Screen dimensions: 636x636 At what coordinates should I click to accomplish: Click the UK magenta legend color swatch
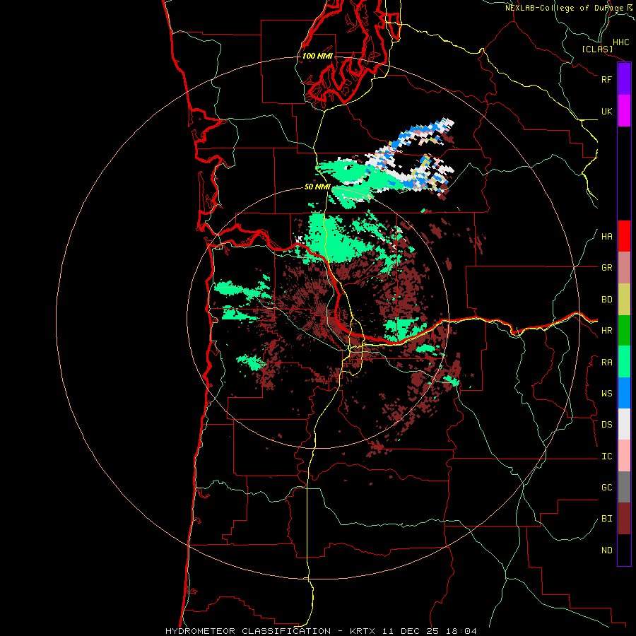pyautogui.click(x=624, y=111)
